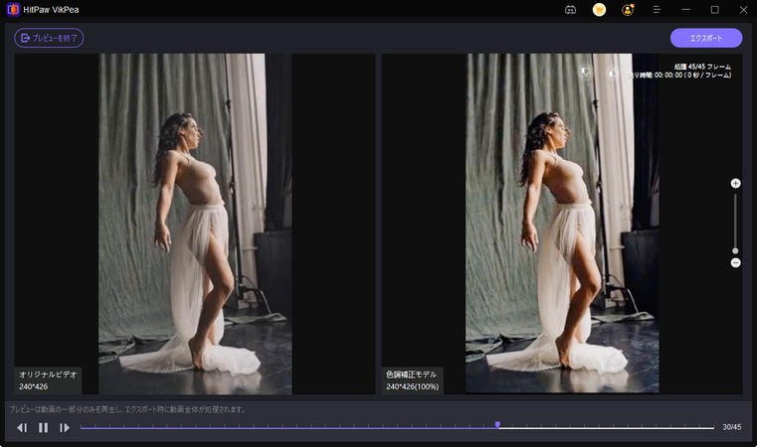The width and height of the screenshot is (757, 447).
Task: Open the Discord community icon
Action: point(570,10)
